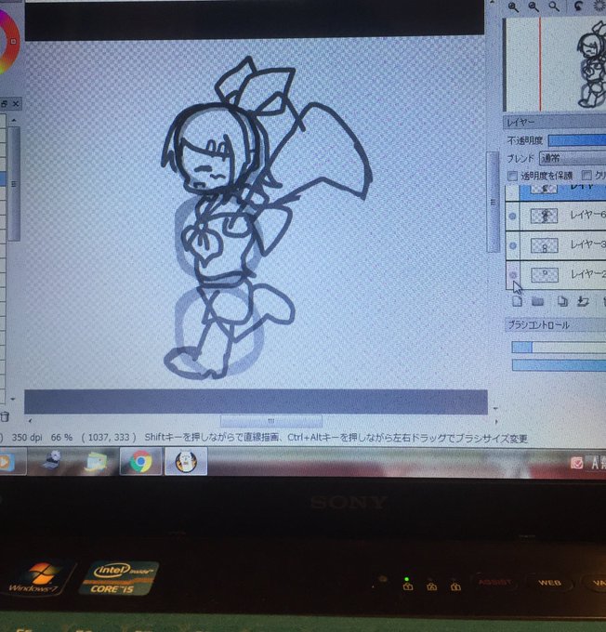Click the laptop utility taskbar icon

point(52,460)
